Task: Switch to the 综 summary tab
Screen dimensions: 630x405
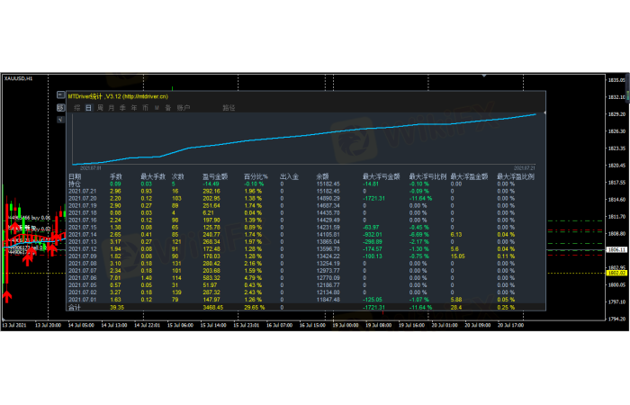Action: (x=77, y=108)
